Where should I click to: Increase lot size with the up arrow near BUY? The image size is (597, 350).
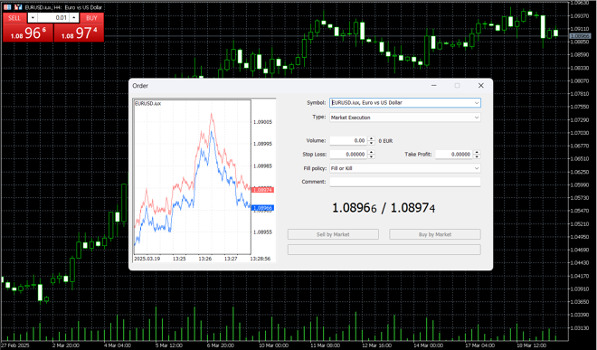click(74, 18)
